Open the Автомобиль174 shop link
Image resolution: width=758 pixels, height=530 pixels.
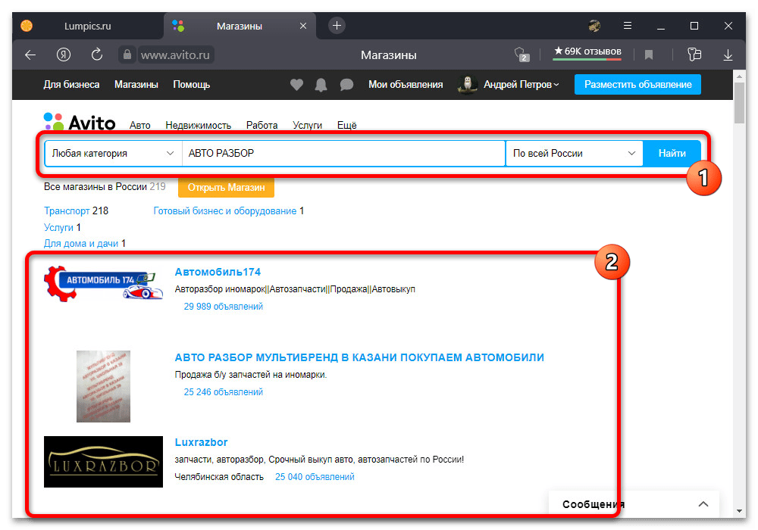point(218,272)
